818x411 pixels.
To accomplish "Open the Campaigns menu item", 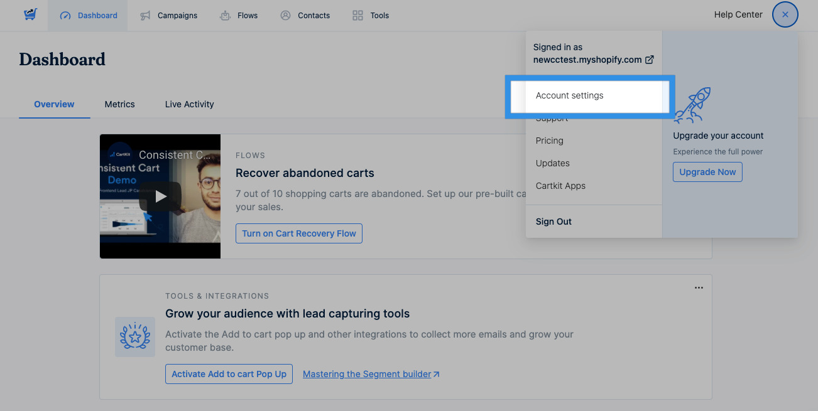I will click(x=169, y=16).
